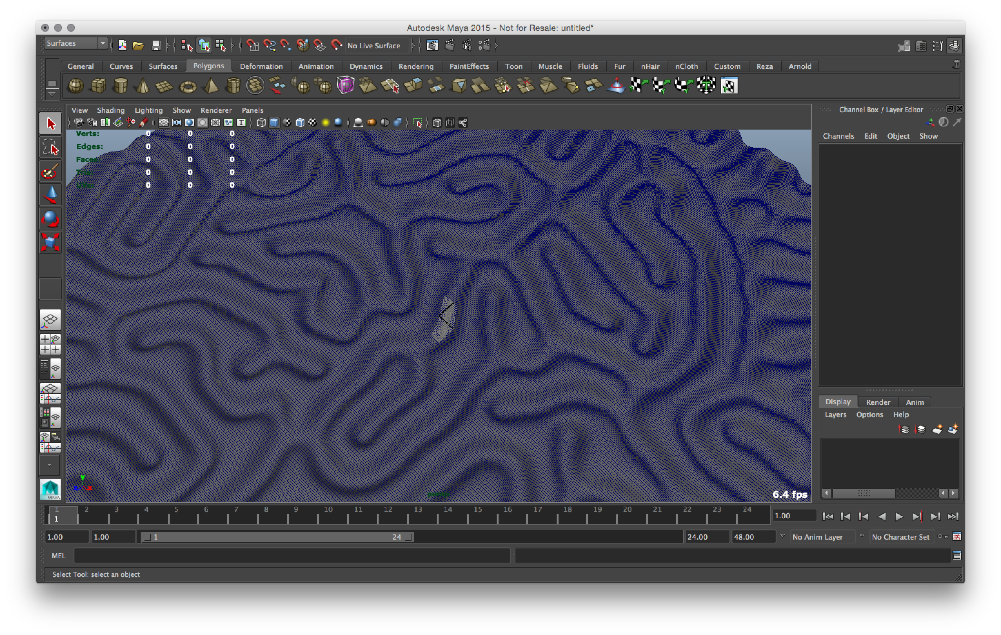Toggle smooth shade all in viewport
This screenshot has height=635, width=1001.
tap(274, 122)
